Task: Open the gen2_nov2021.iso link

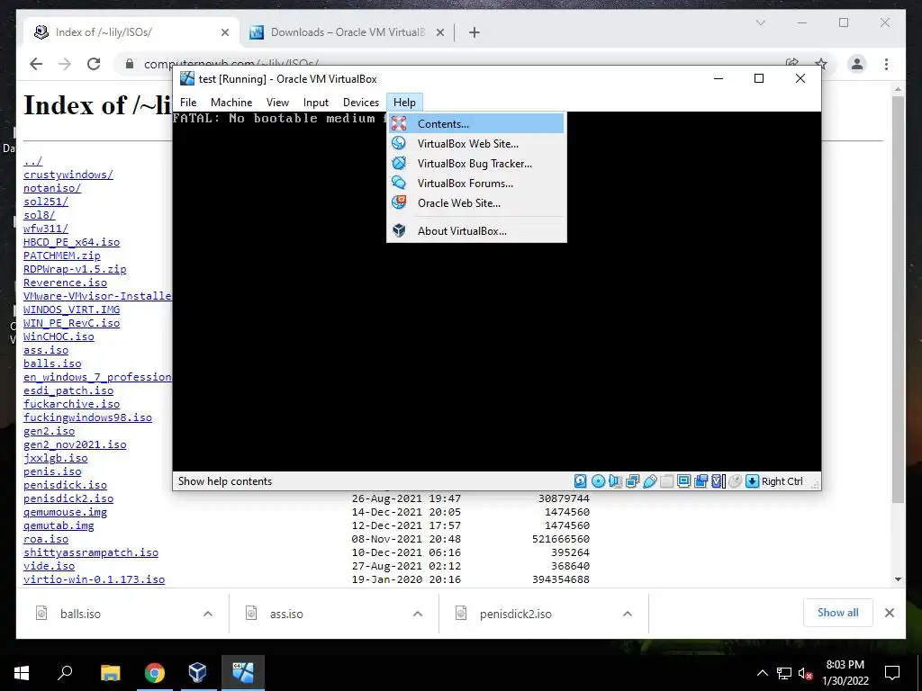Action: coord(75,444)
